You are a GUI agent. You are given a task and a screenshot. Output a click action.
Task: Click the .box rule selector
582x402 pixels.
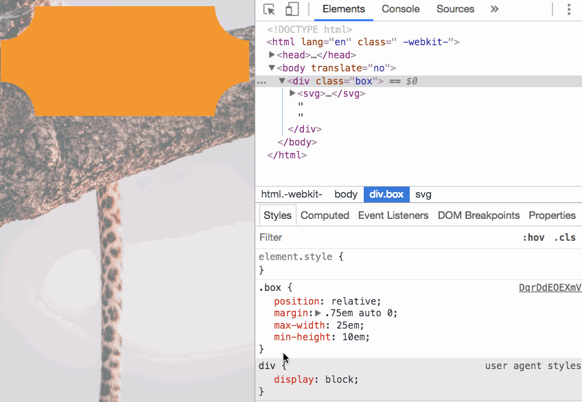click(270, 287)
